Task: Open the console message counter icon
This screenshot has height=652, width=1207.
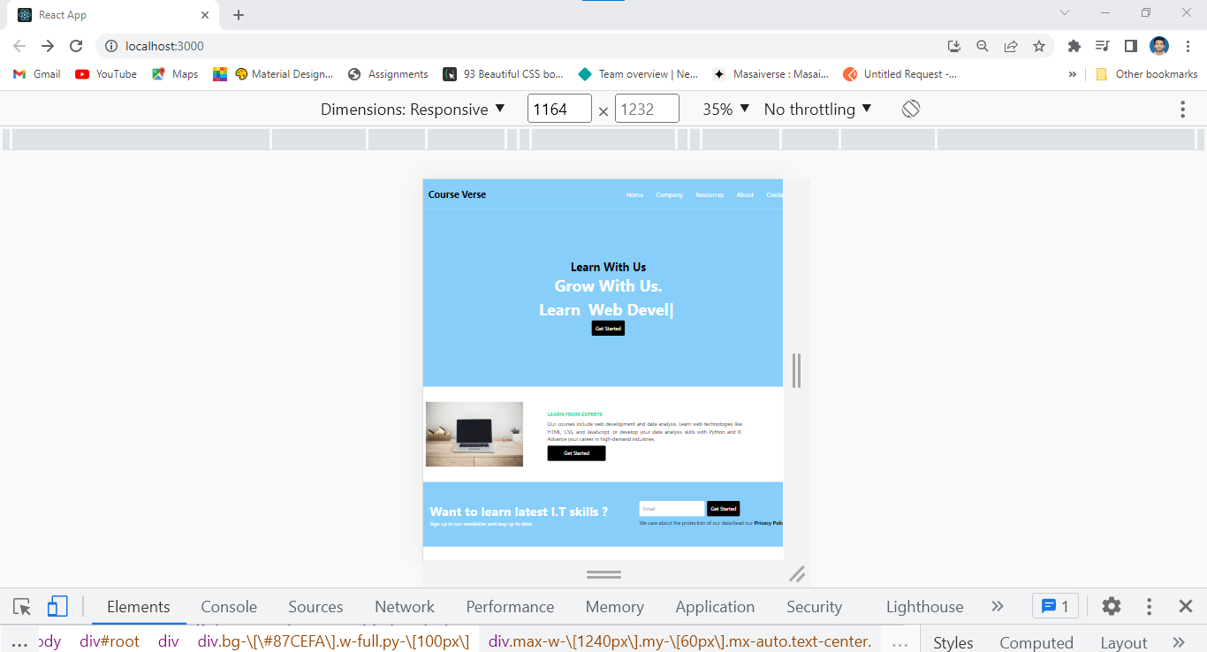Action: point(1055,606)
